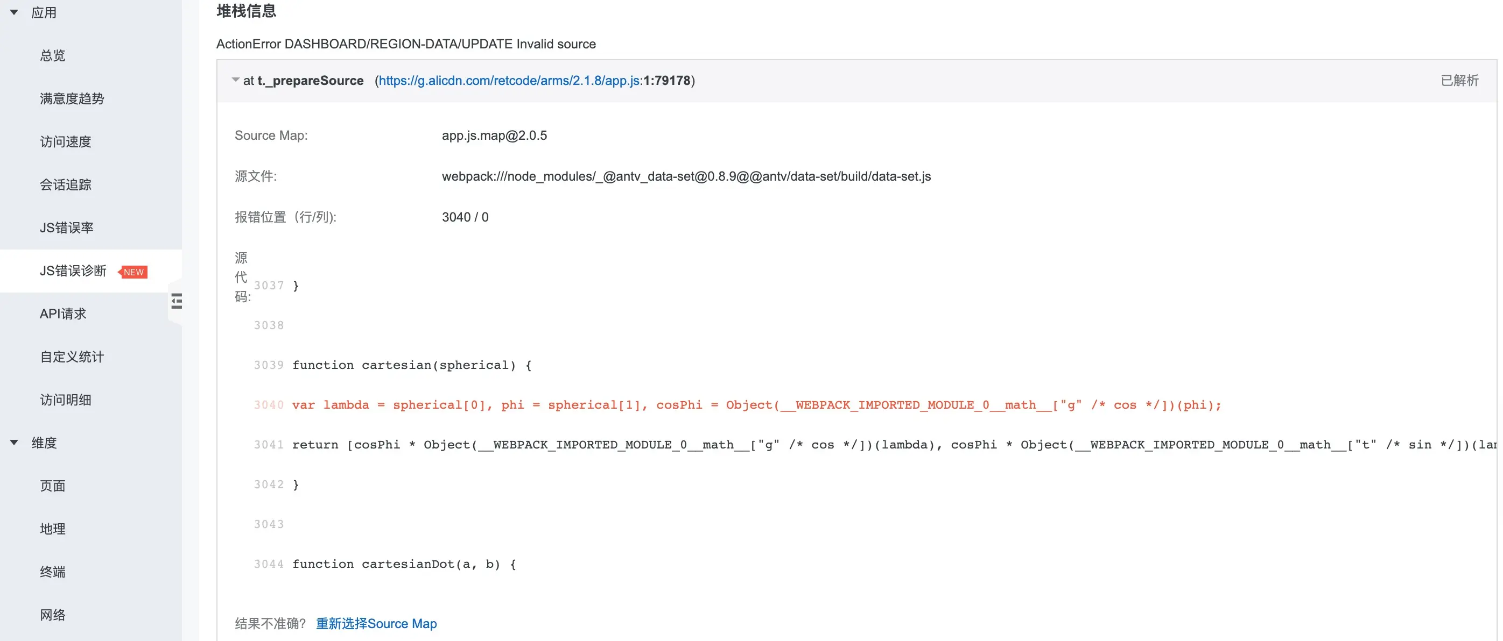Click the 已解析 status label
Viewport: 1503px width, 641px height.
pos(1459,81)
